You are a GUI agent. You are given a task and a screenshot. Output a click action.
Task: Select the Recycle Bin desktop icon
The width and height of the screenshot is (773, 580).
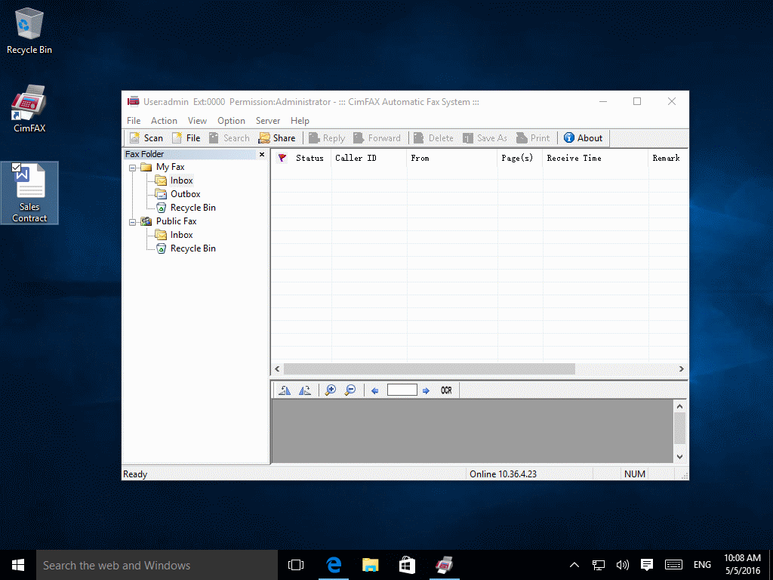coord(29,30)
